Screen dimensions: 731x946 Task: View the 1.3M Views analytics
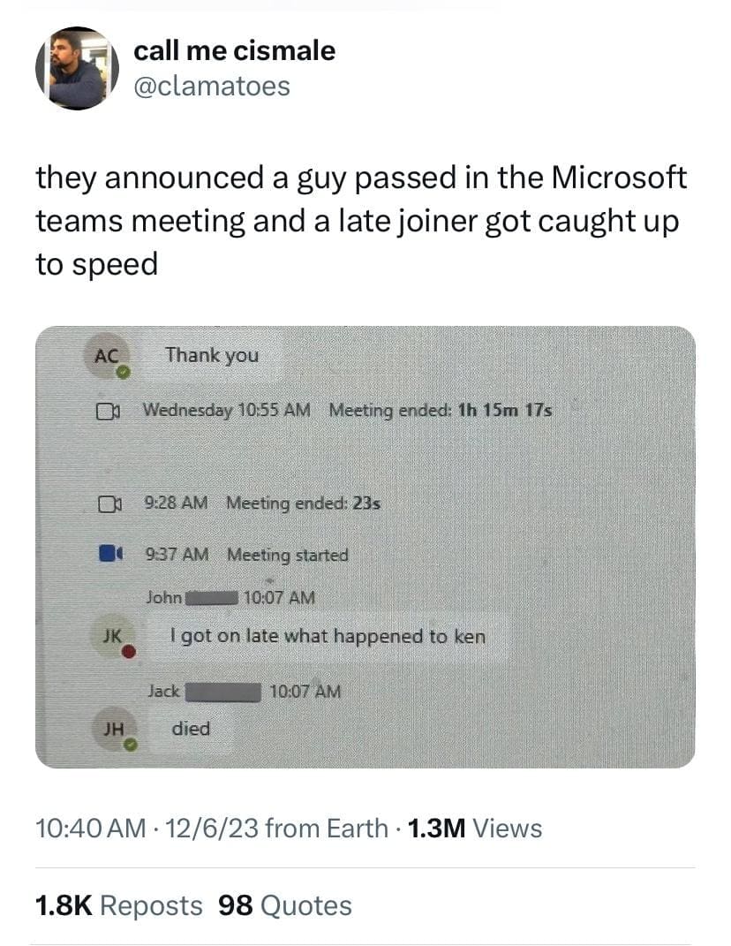[474, 828]
